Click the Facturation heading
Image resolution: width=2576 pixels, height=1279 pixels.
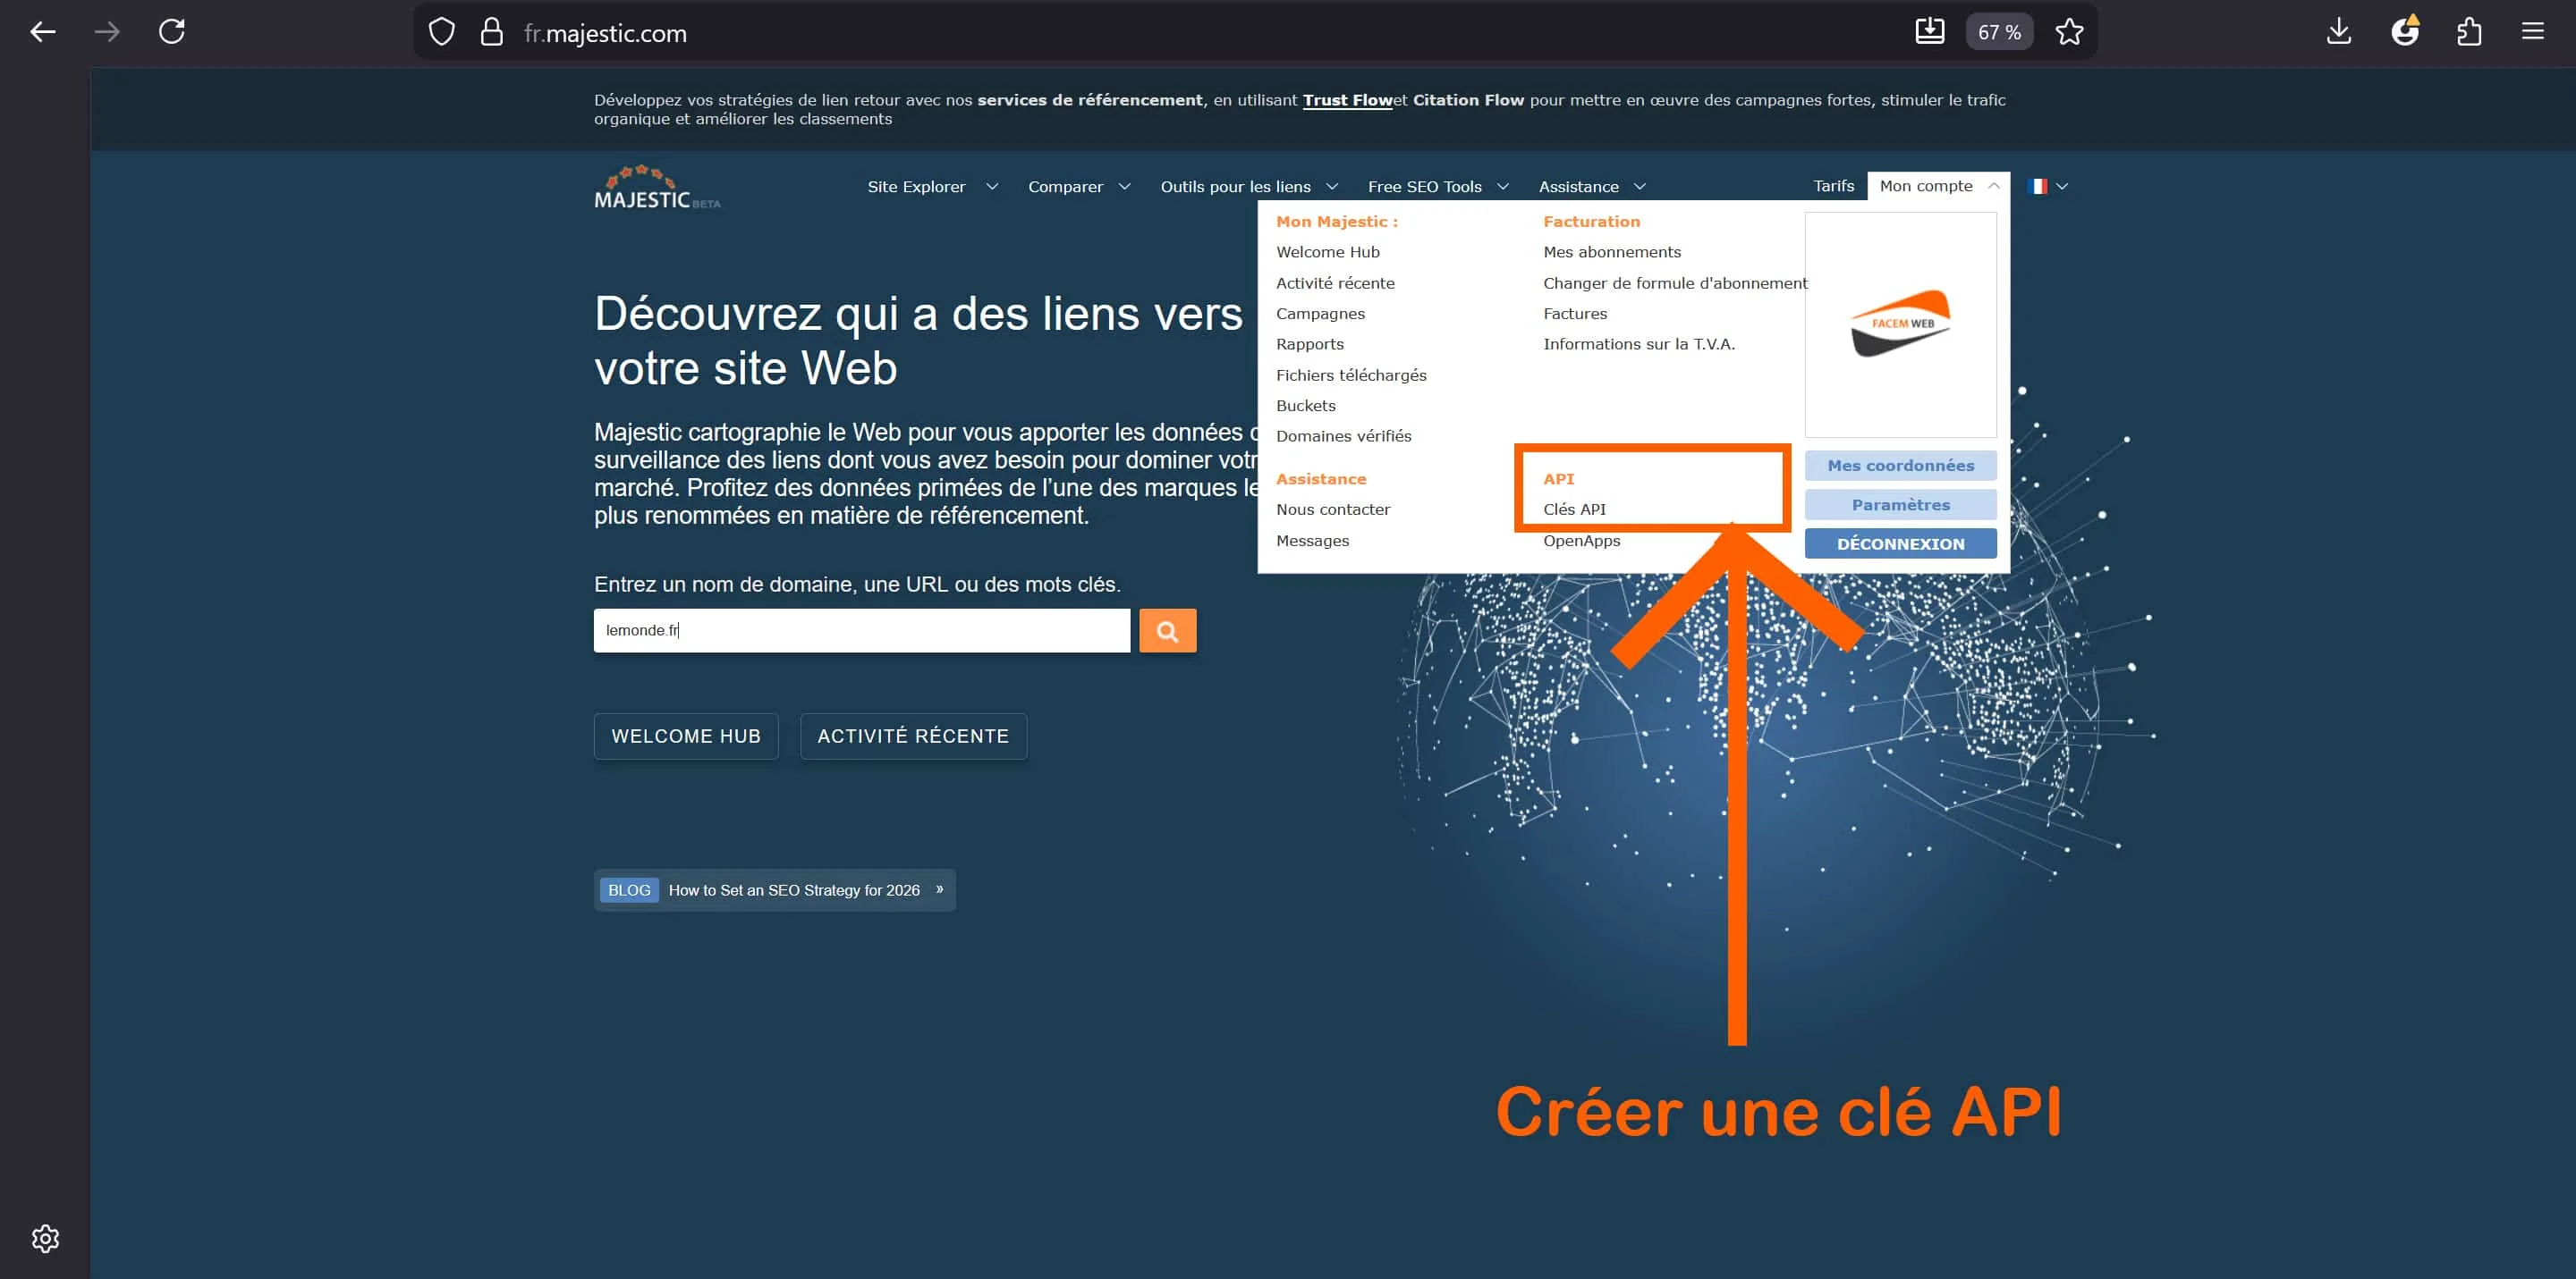(x=1591, y=222)
